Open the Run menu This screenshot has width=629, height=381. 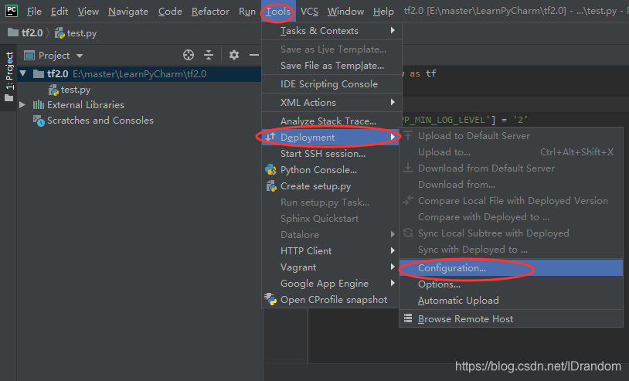[247, 12]
